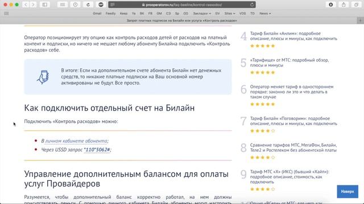Expand the Sites bookmarks folder
The image size is (364, 204).
click(x=230, y=14)
